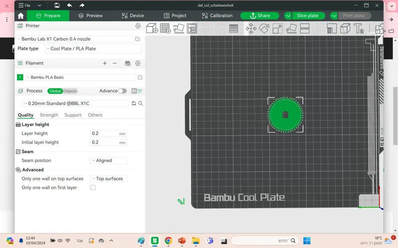
Task: Select the Cut tool
Action: click(304, 28)
